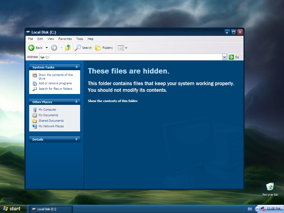The width and height of the screenshot is (284, 213).
Task: Click Local Disk (C:) taskbar button
Action: 51,209
